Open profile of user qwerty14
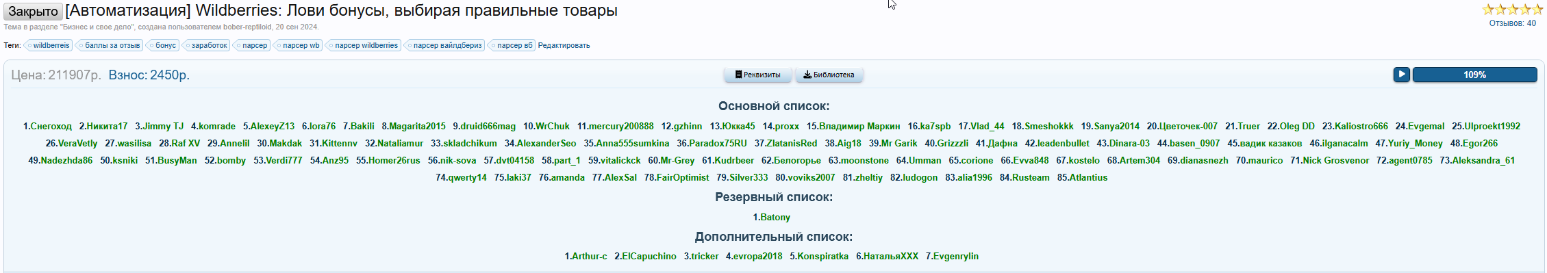The height and width of the screenshot is (273, 1547). [468, 177]
